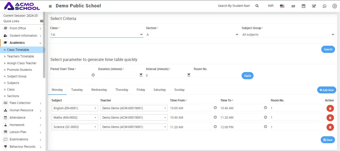
Task: Toggle the hamburger sidebar menu
Action: tap(50, 6)
